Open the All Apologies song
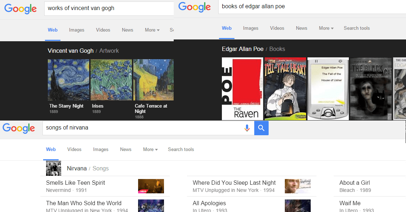This screenshot has height=212, width=406. (x=209, y=203)
